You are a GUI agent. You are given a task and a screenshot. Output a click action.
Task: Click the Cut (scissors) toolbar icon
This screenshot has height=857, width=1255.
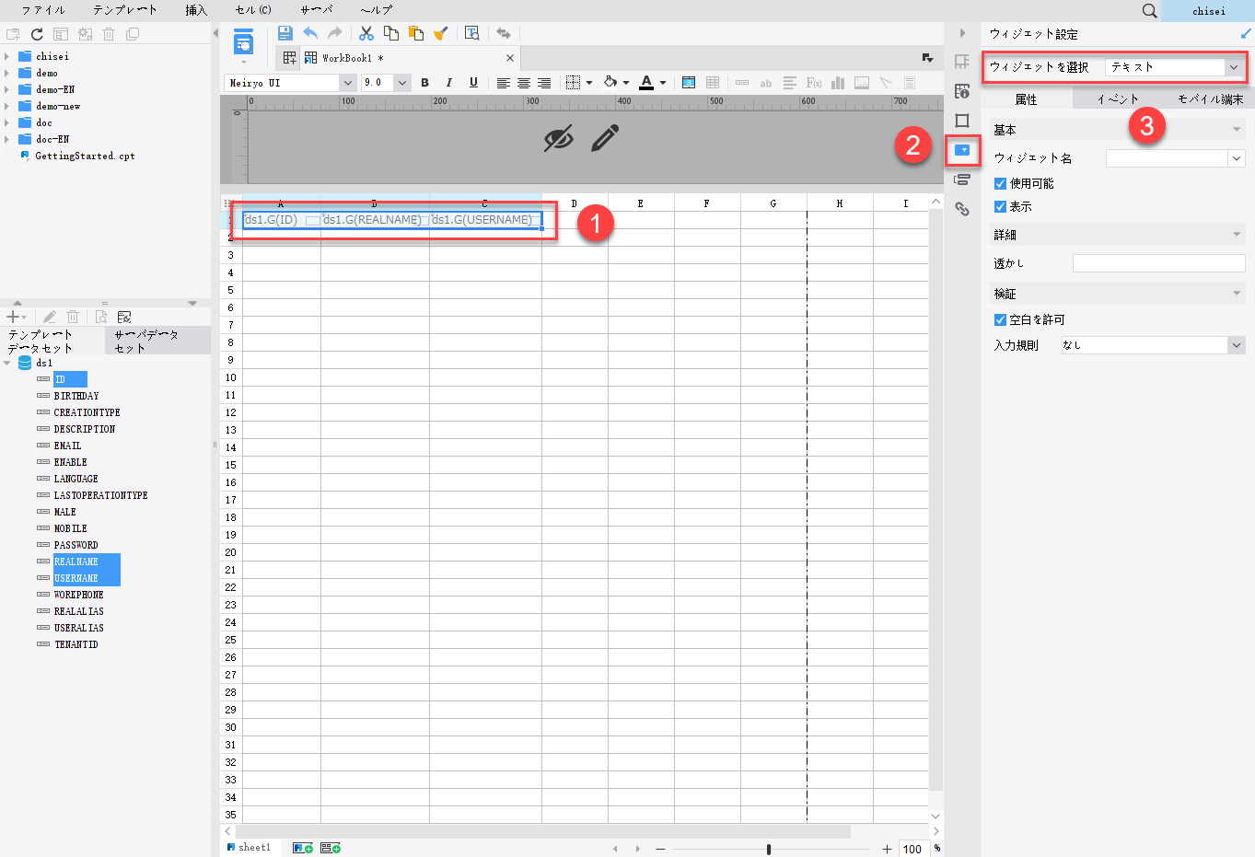tap(366, 33)
